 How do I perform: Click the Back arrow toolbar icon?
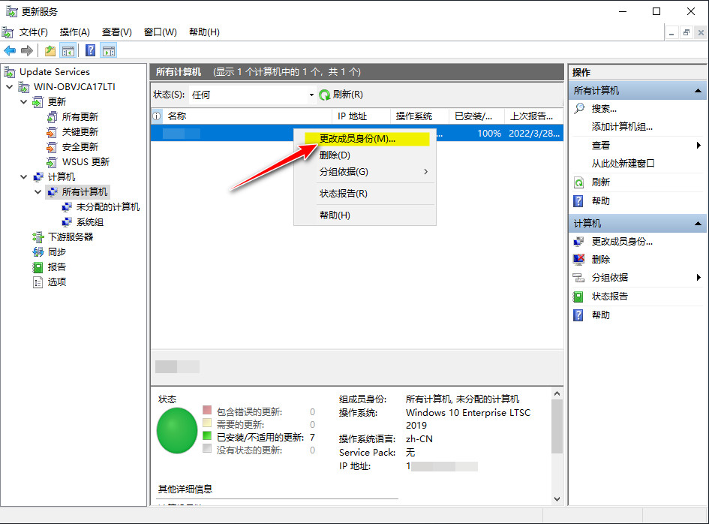pyautogui.click(x=10, y=51)
